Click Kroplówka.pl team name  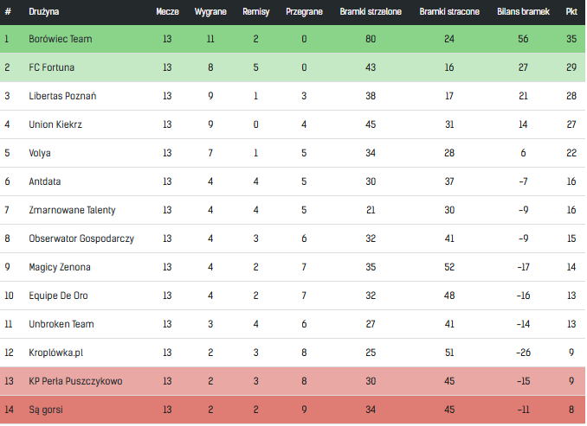[x=57, y=353]
